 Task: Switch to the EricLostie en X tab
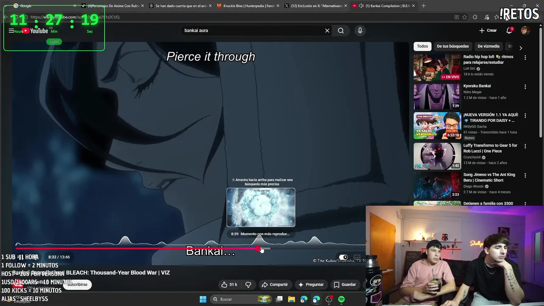tap(316, 6)
